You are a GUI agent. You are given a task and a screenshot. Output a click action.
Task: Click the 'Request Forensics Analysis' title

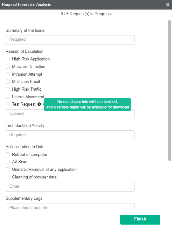coord(26,5)
